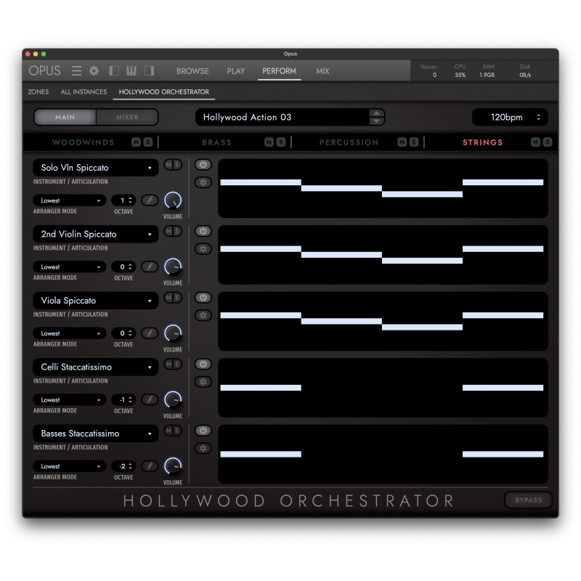Toggle power for Solo Vln Spiccato track
Screen dimensions: 581x581
pos(203,165)
